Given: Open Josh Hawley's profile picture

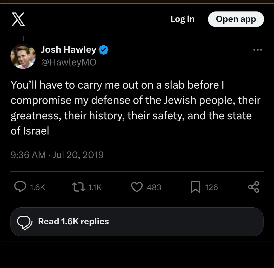Looking at the screenshot, I should point(23,56).
